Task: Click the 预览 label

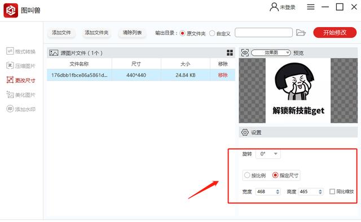Action: point(298,53)
